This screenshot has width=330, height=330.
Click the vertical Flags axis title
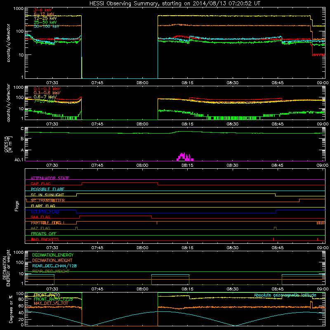coord(17,206)
